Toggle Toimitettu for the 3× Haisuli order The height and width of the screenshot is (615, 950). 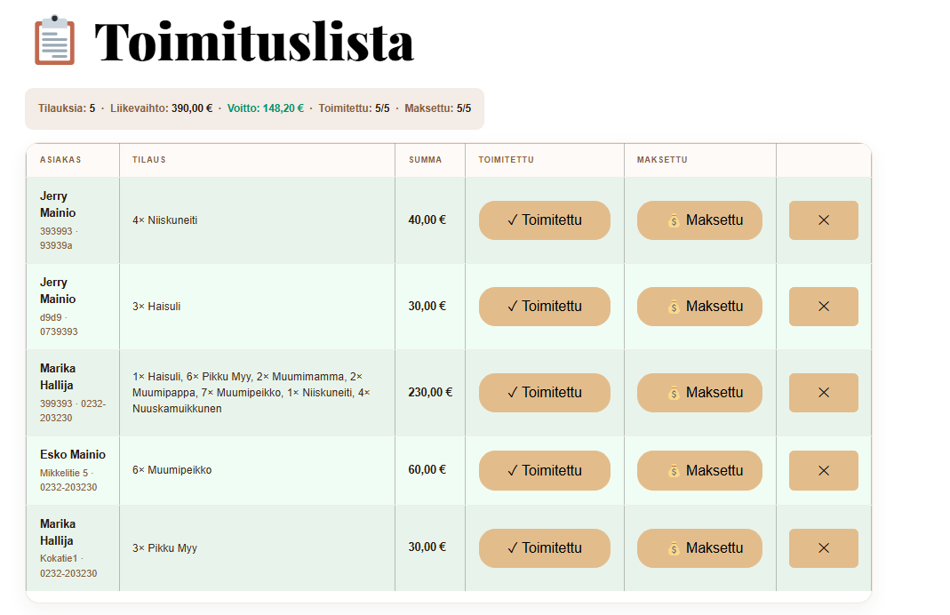click(x=545, y=307)
